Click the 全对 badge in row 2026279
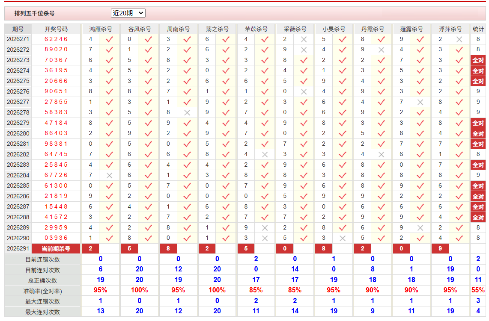489x321 pixels. tap(478, 123)
